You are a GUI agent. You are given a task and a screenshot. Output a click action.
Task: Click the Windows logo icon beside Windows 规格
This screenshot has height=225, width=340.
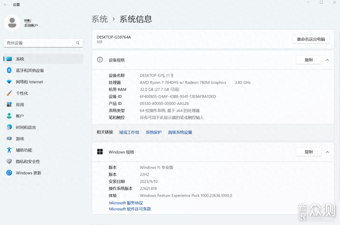click(100, 152)
